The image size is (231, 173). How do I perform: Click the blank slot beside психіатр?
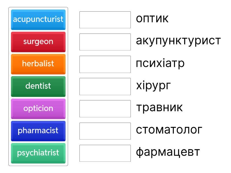pos(105,64)
